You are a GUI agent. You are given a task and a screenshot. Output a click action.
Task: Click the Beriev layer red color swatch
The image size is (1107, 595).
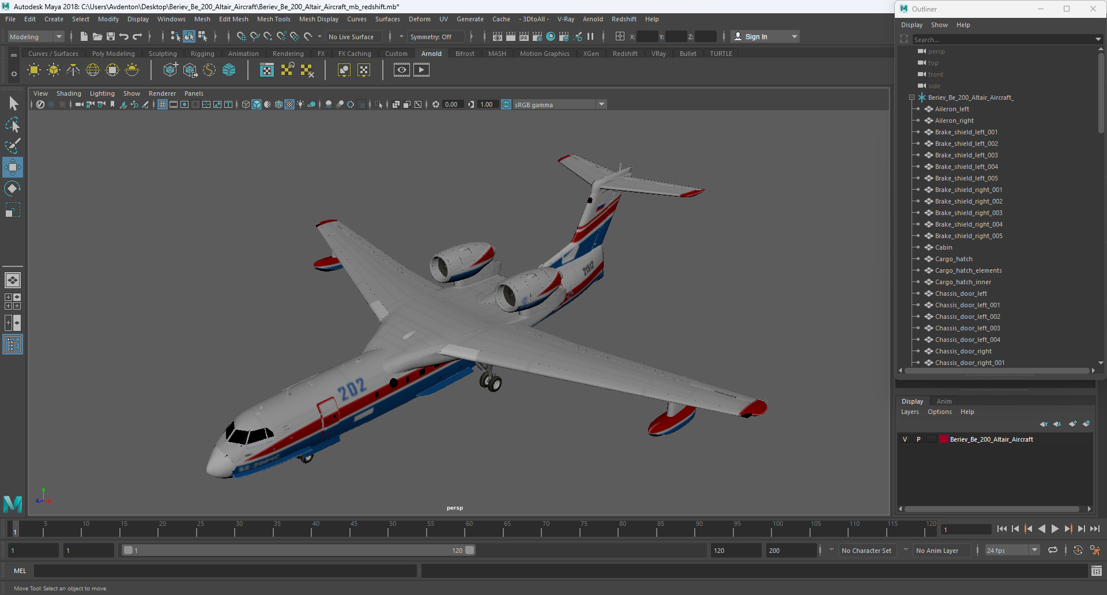click(944, 439)
